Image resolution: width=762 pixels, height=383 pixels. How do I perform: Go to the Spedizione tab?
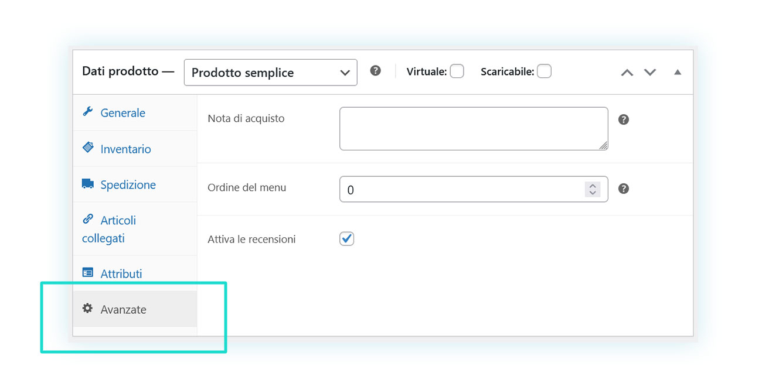point(135,184)
